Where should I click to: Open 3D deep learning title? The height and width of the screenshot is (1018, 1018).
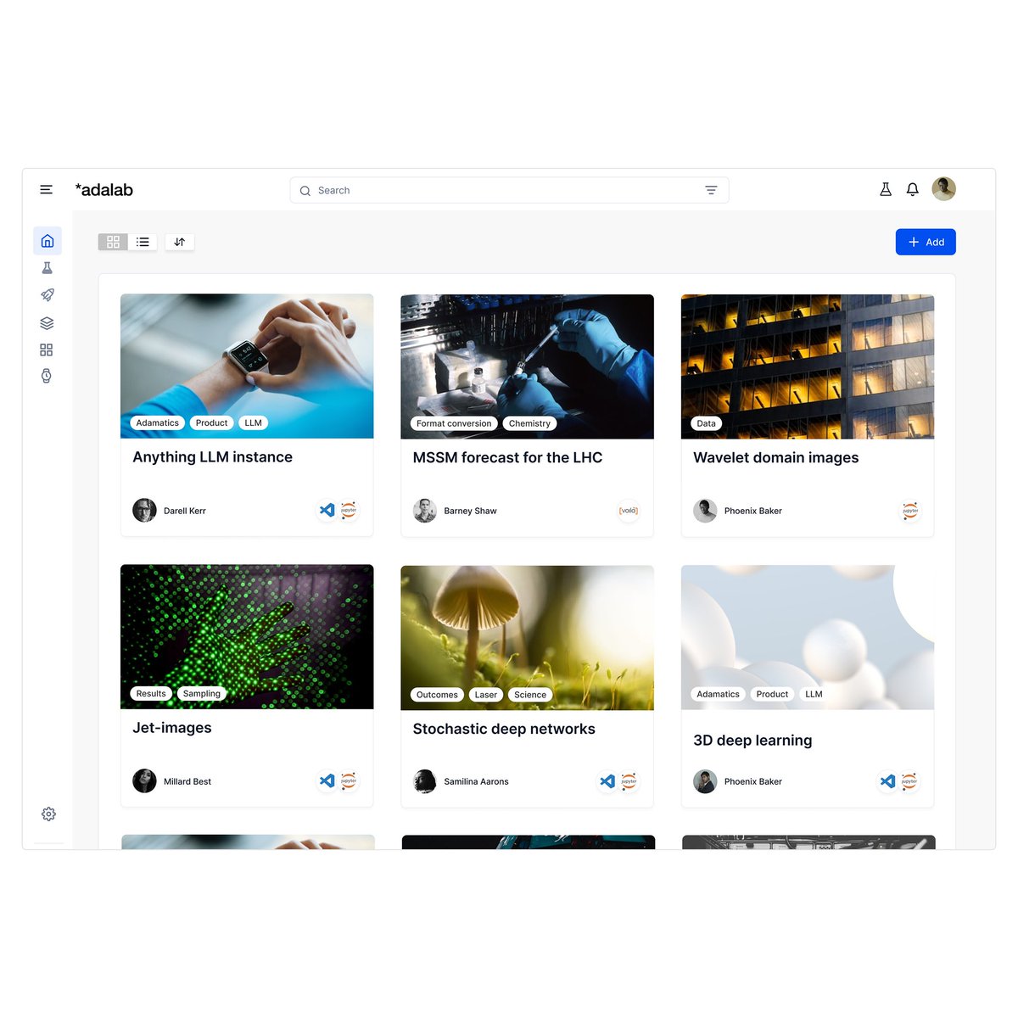click(x=752, y=741)
